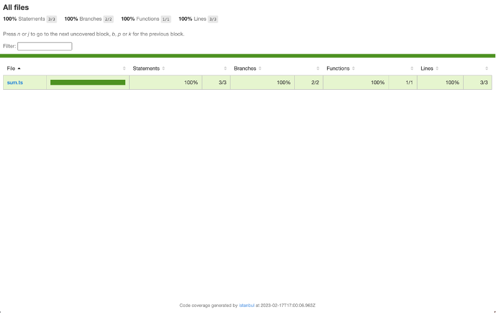Click sort icon beside Functions header
The height and width of the screenshot is (313, 496).
[x=353, y=68]
